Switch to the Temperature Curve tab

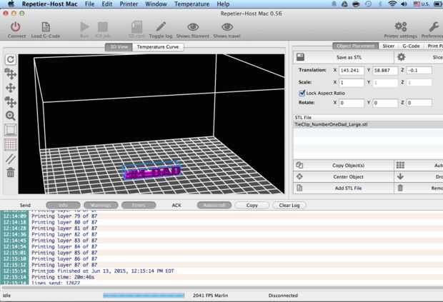click(158, 47)
